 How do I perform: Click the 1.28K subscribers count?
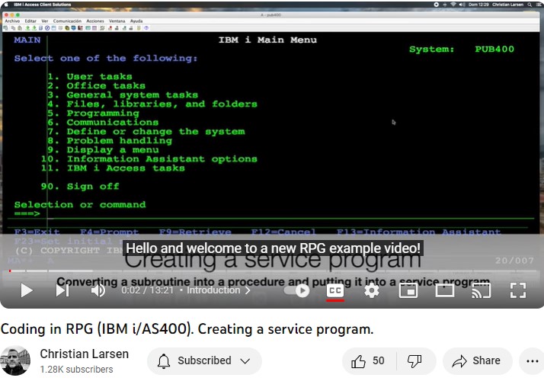point(77,370)
